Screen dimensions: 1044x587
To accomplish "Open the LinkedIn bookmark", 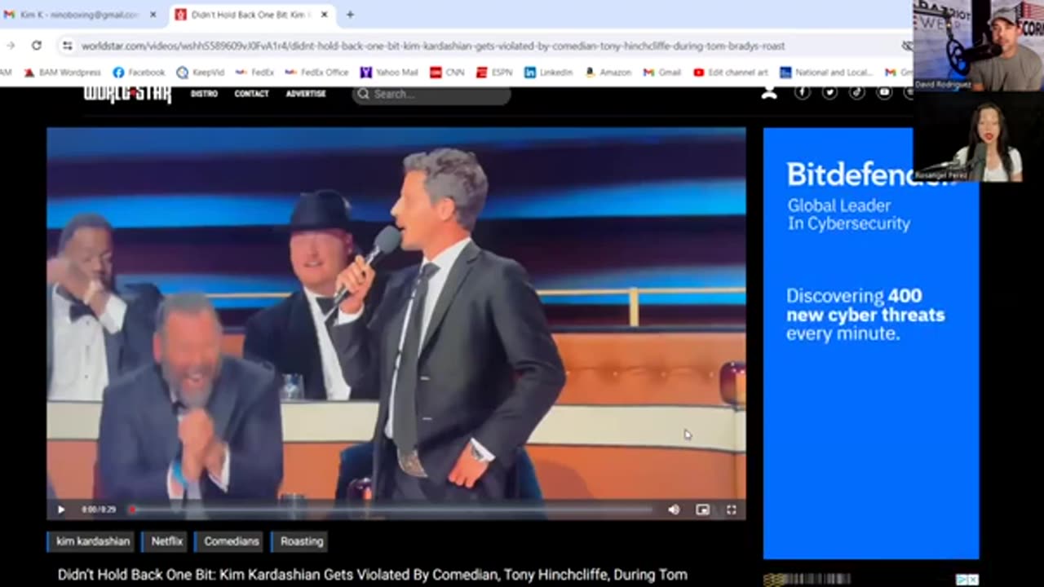I will [549, 73].
